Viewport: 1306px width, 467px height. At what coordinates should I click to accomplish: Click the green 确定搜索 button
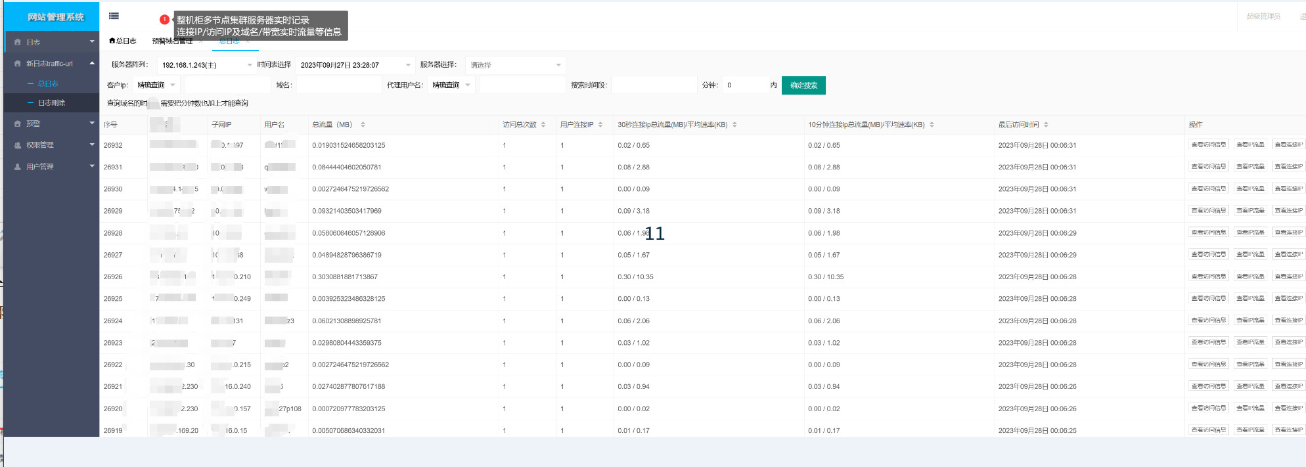pos(803,85)
